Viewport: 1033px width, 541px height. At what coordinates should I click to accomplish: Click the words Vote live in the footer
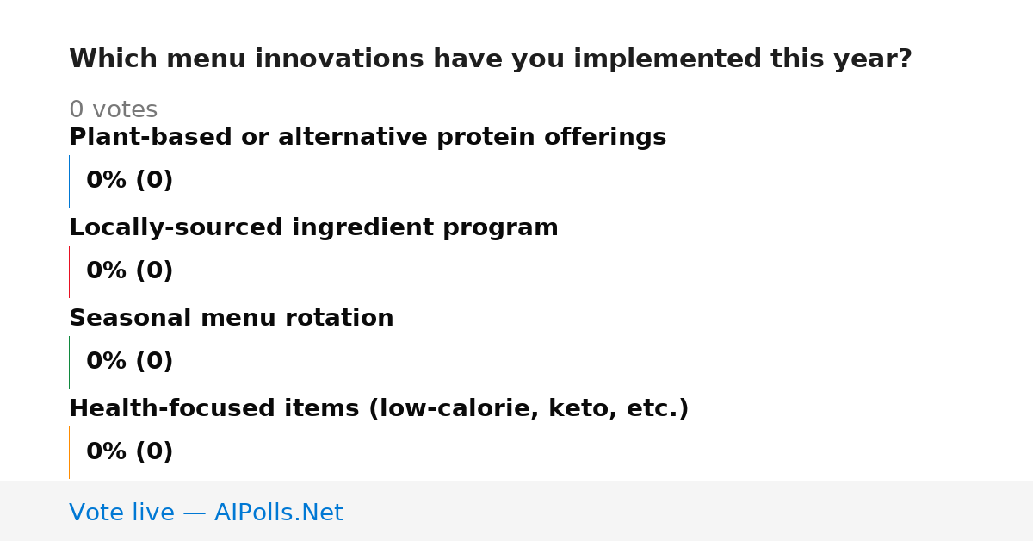coord(121,513)
